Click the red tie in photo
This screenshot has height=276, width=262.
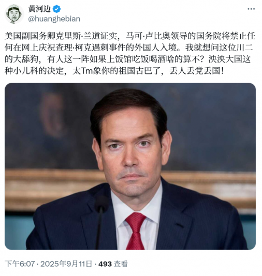(x=135, y=231)
